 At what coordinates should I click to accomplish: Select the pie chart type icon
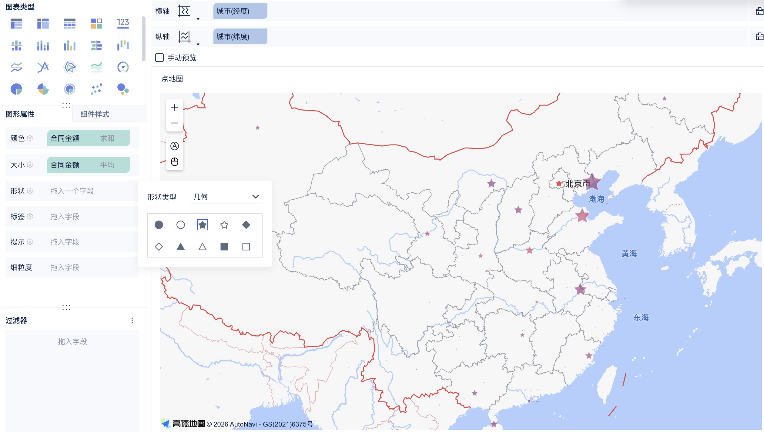click(16, 89)
